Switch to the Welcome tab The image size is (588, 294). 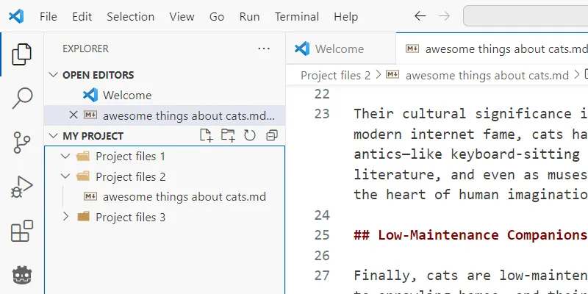point(339,49)
